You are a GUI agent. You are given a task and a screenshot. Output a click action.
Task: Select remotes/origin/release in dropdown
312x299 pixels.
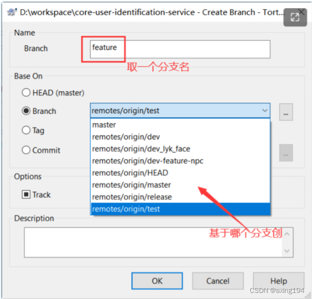point(180,197)
